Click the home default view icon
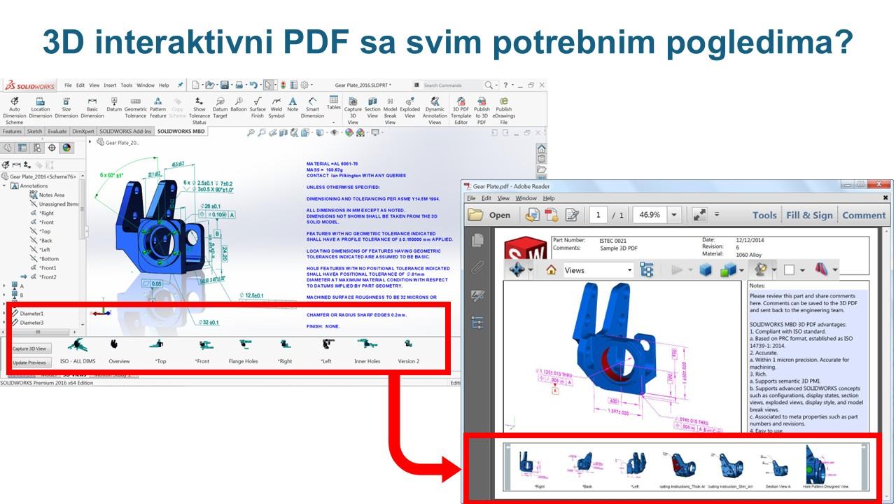Viewport: 896px width, 504px height. tap(551, 270)
